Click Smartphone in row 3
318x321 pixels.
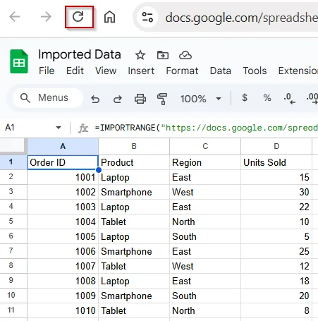tap(134, 192)
